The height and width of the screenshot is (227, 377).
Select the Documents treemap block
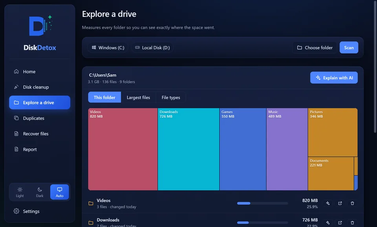click(331, 174)
